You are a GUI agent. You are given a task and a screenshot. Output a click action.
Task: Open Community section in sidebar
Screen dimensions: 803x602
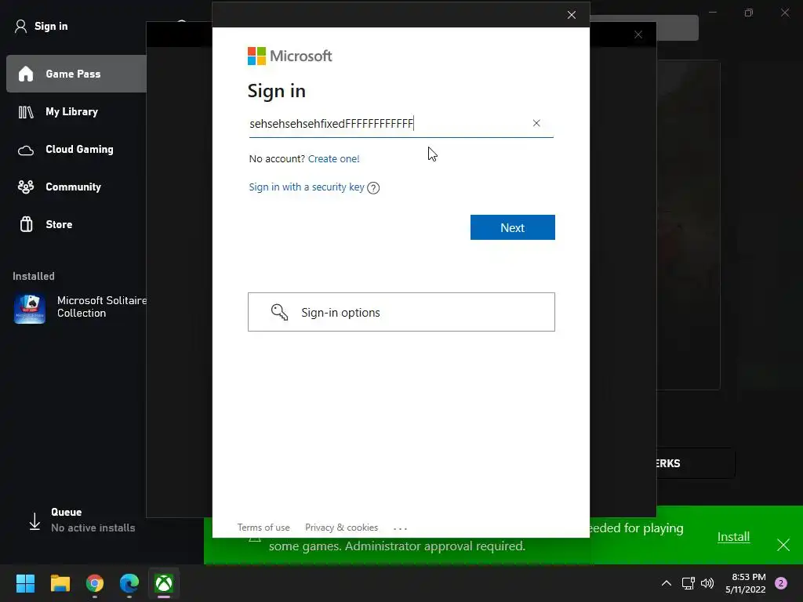pyautogui.click(x=73, y=187)
